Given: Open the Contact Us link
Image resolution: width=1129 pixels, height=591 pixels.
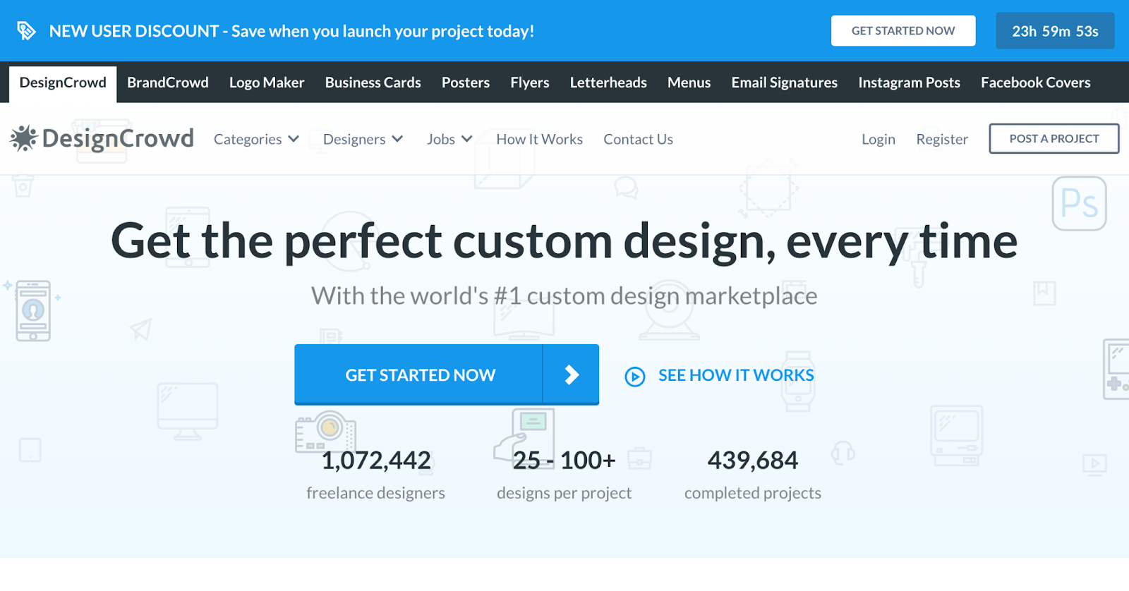Looking at the screenshot, I should (639, 139).
